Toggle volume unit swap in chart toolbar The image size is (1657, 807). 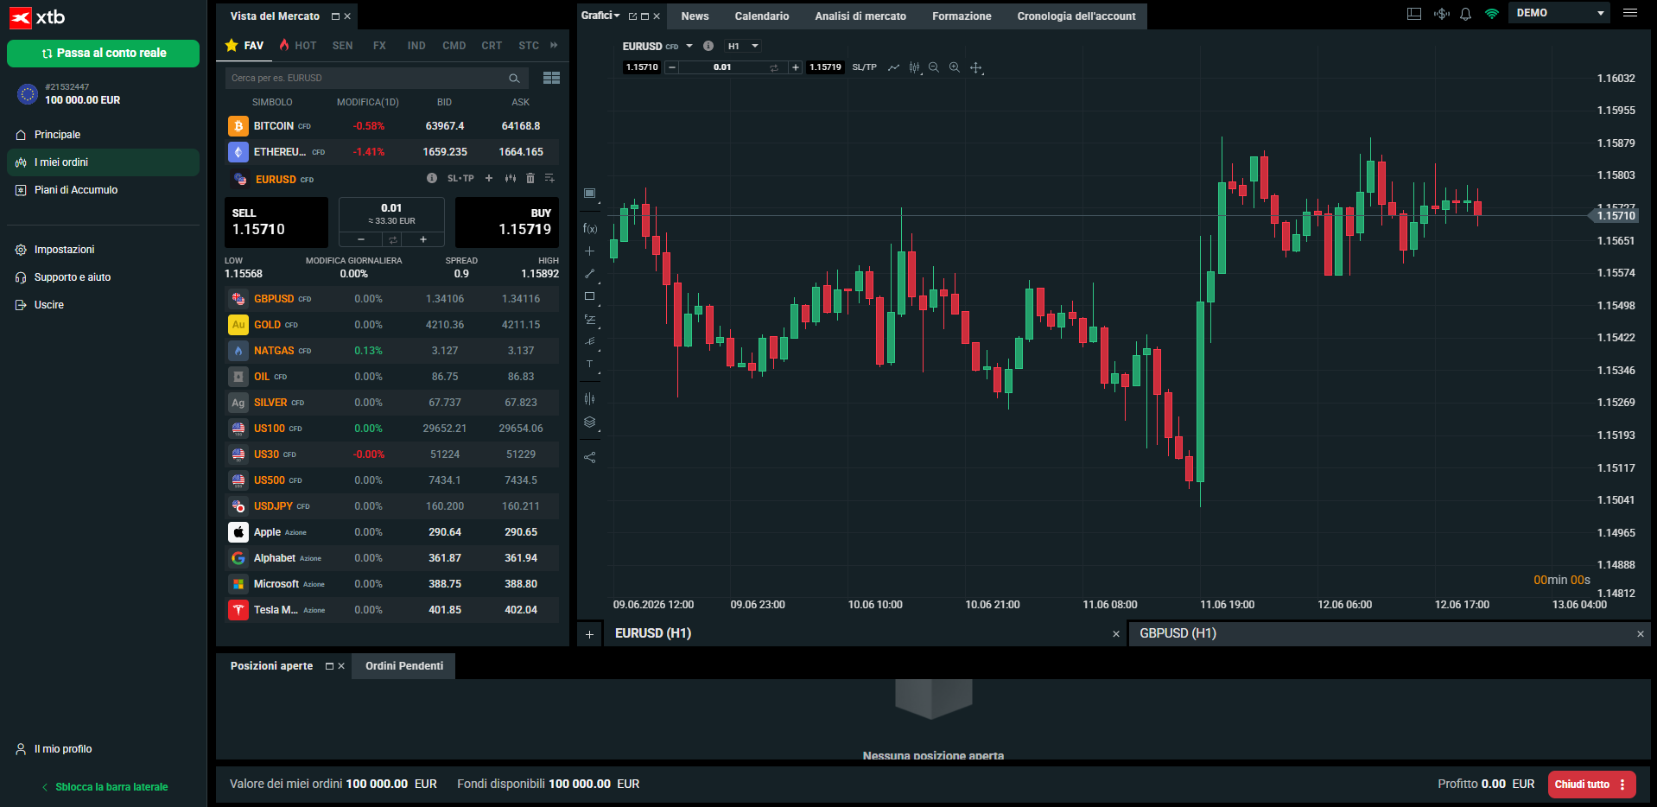(x=774, y=67)
